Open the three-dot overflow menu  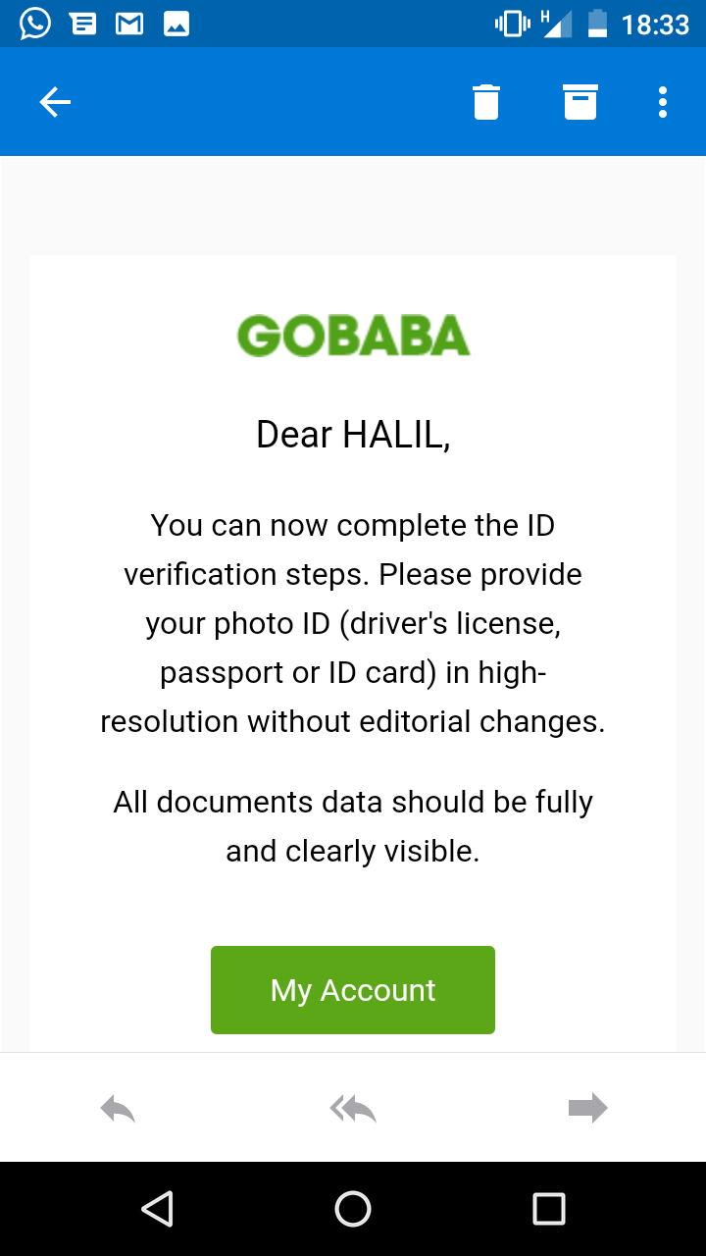click(663, 102)
